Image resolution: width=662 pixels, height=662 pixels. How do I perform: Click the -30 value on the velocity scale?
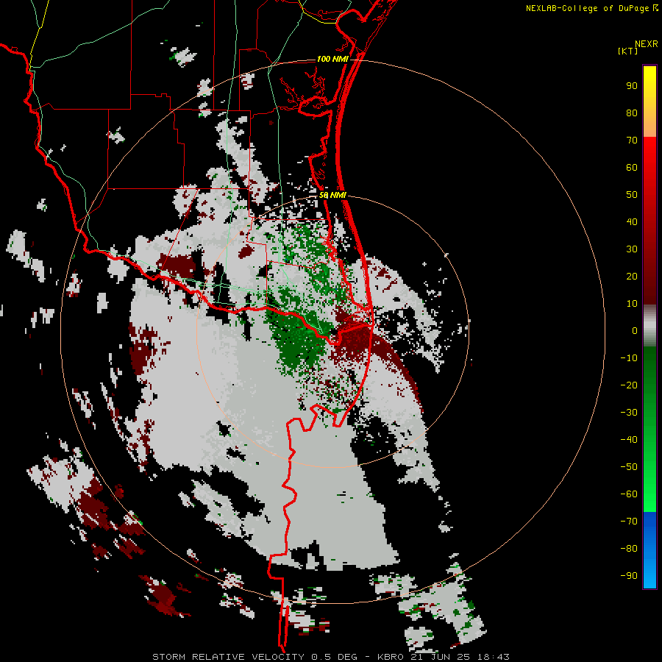629,413
